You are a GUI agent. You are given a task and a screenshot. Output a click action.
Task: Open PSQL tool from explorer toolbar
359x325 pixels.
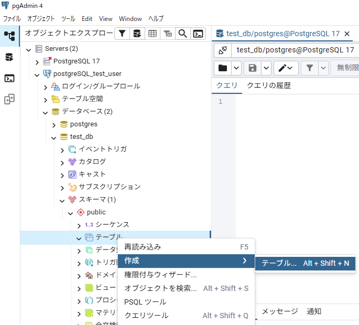coord(198,34)
